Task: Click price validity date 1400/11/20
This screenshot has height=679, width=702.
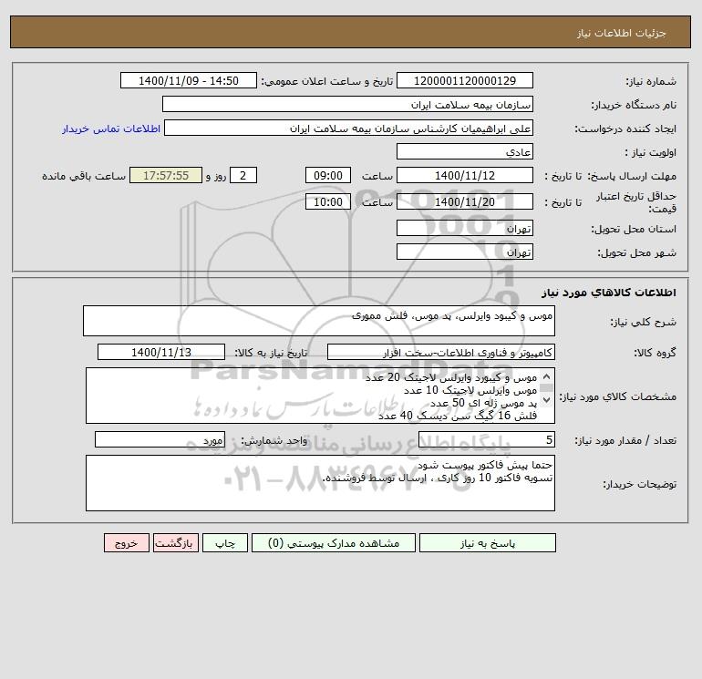Action: click(465, 201)
